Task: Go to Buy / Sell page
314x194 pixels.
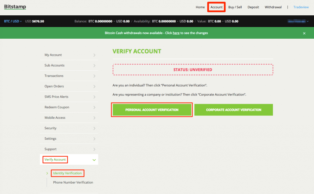Action: [235, 7]
